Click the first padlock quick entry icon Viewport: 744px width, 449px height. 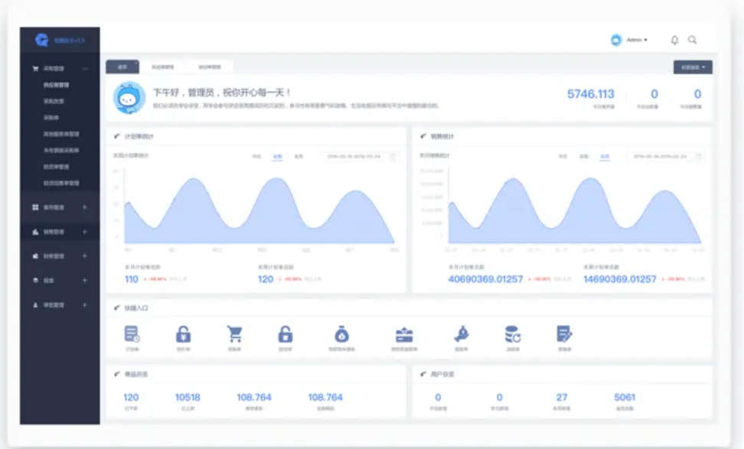click(182, 335)
